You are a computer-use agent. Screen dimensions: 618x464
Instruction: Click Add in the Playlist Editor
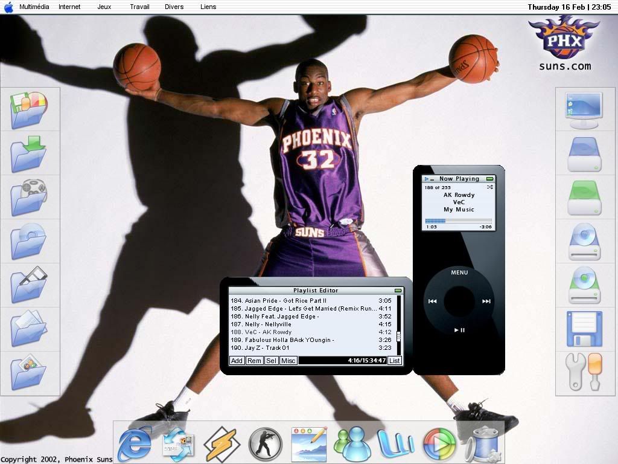coord(237,361)
